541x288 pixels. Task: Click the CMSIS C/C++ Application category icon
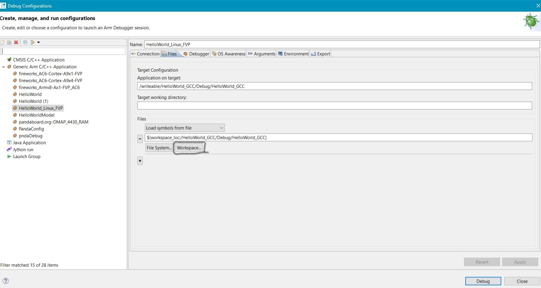pos(9,60)
